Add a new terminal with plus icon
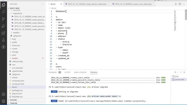 pos(175,72)
